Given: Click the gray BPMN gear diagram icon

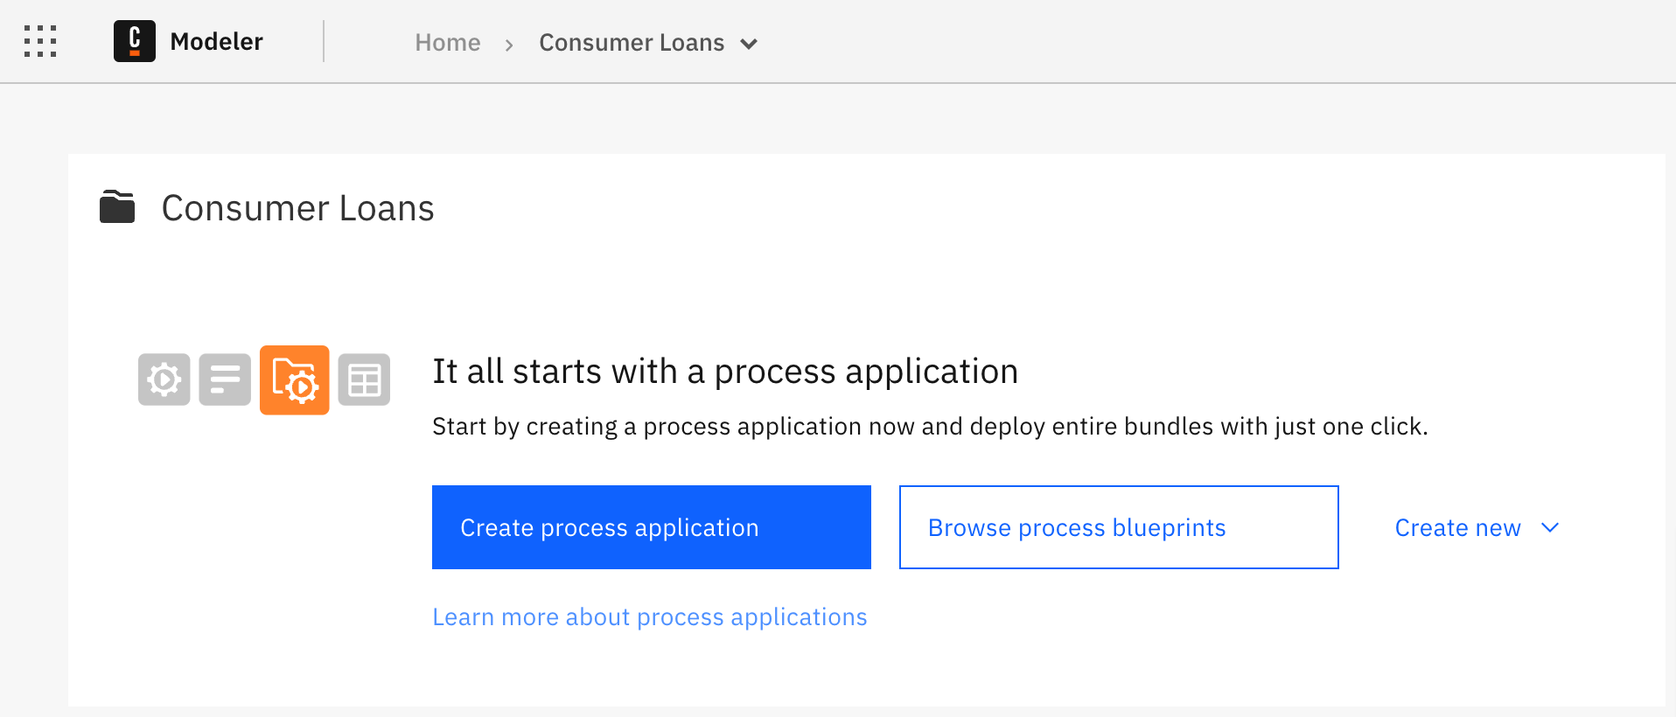Looking at the screenshot, I should (164, 379).
